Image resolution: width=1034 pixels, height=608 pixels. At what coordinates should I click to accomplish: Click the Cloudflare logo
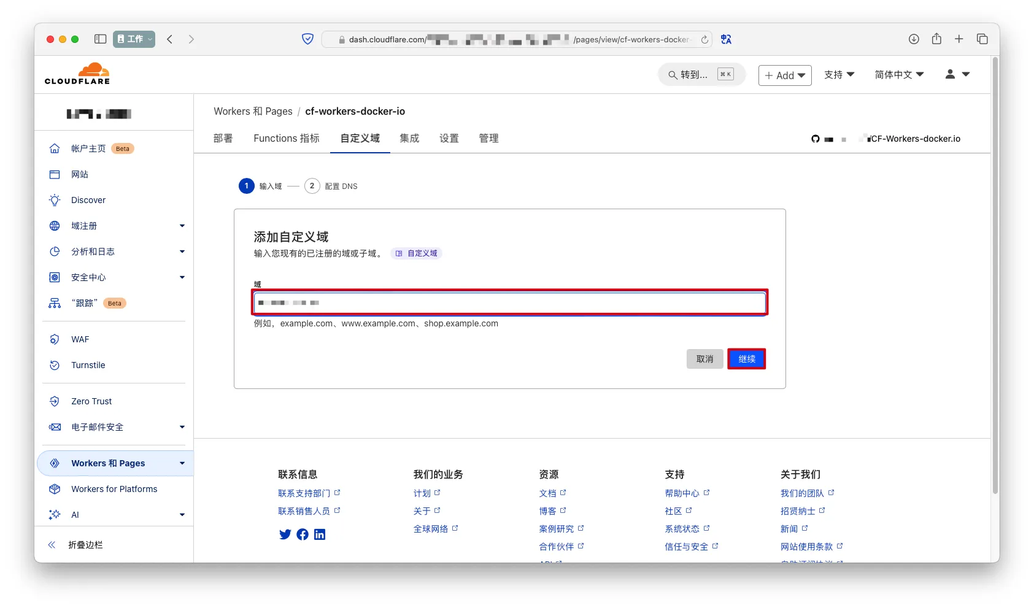click(77, 74)
